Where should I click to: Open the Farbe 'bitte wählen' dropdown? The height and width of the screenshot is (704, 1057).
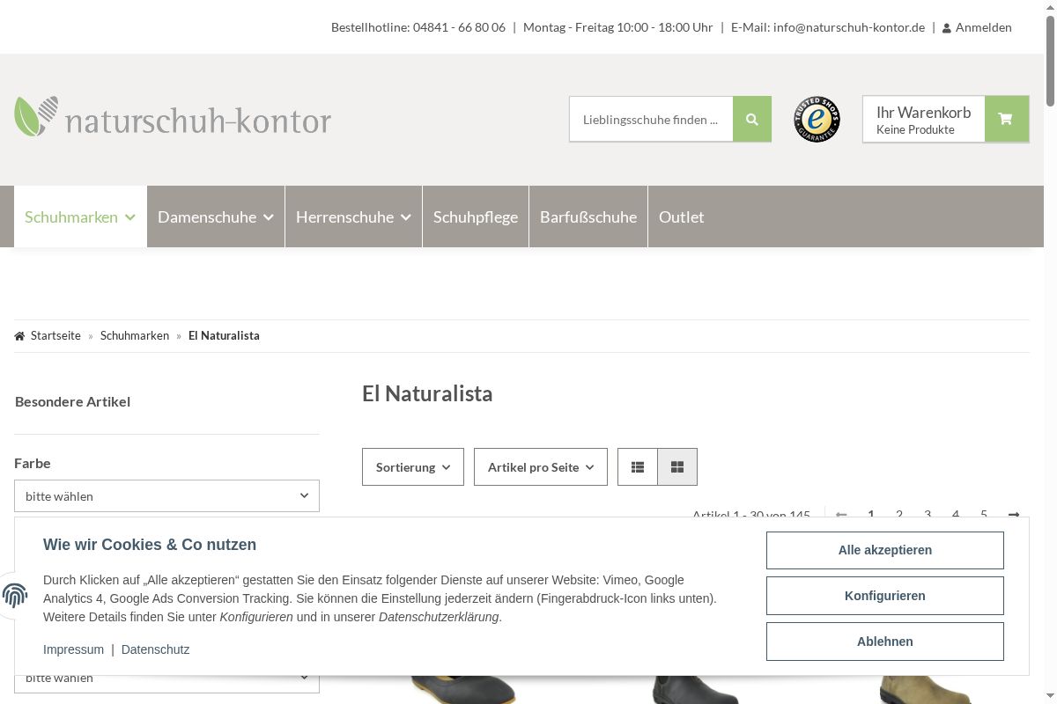coord(166,496)
